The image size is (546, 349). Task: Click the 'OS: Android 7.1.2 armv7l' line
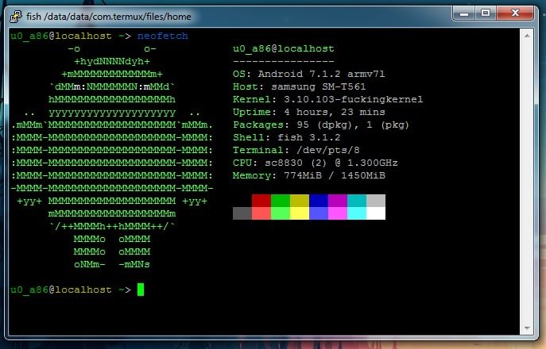coord(309,74)
